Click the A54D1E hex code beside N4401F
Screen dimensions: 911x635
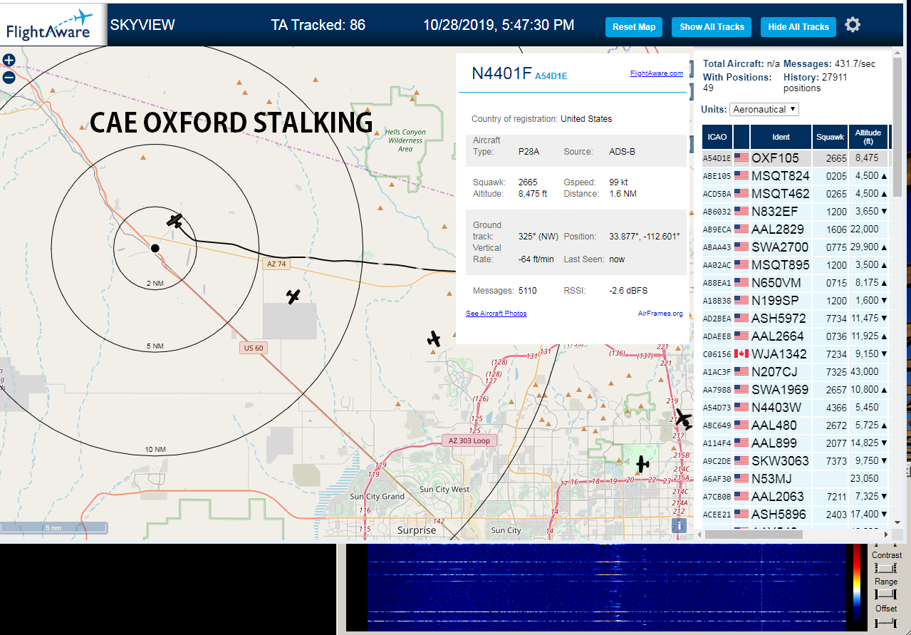551,76
